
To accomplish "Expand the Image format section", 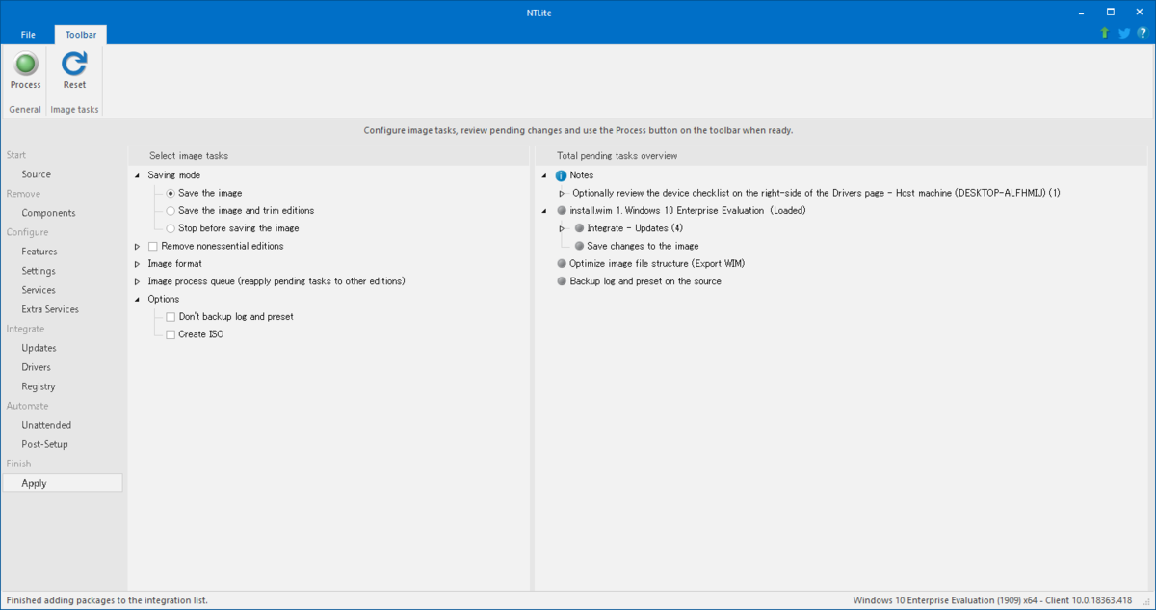I will (x=137, y=263).
